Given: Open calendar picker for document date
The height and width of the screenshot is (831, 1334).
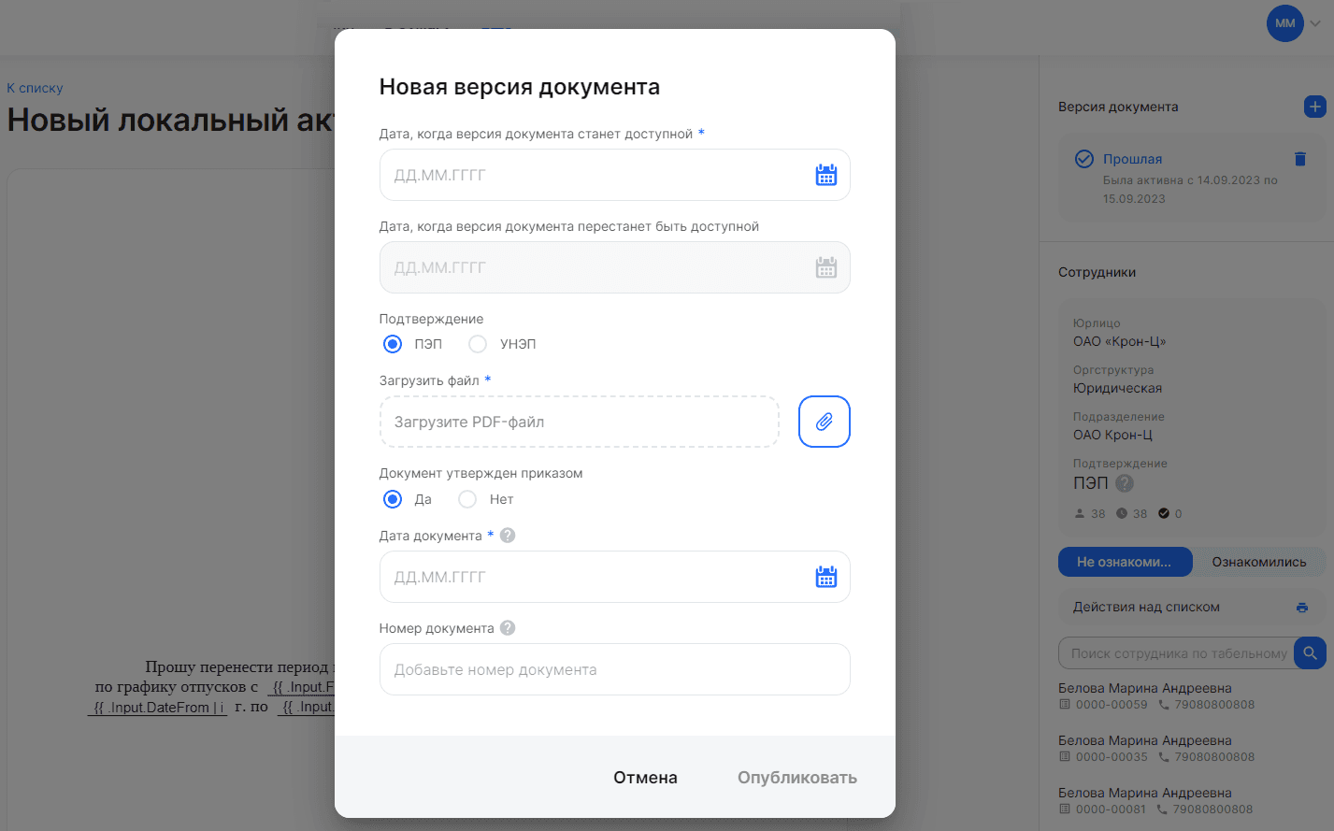Looking at the screenshot, I should [x=825, y=577].
